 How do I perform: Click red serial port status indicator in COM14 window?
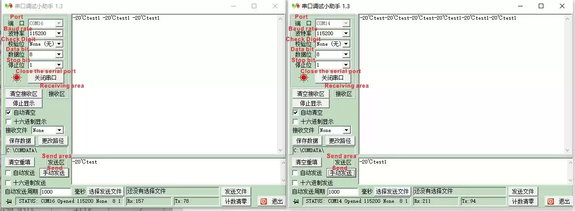pos(304,78)
